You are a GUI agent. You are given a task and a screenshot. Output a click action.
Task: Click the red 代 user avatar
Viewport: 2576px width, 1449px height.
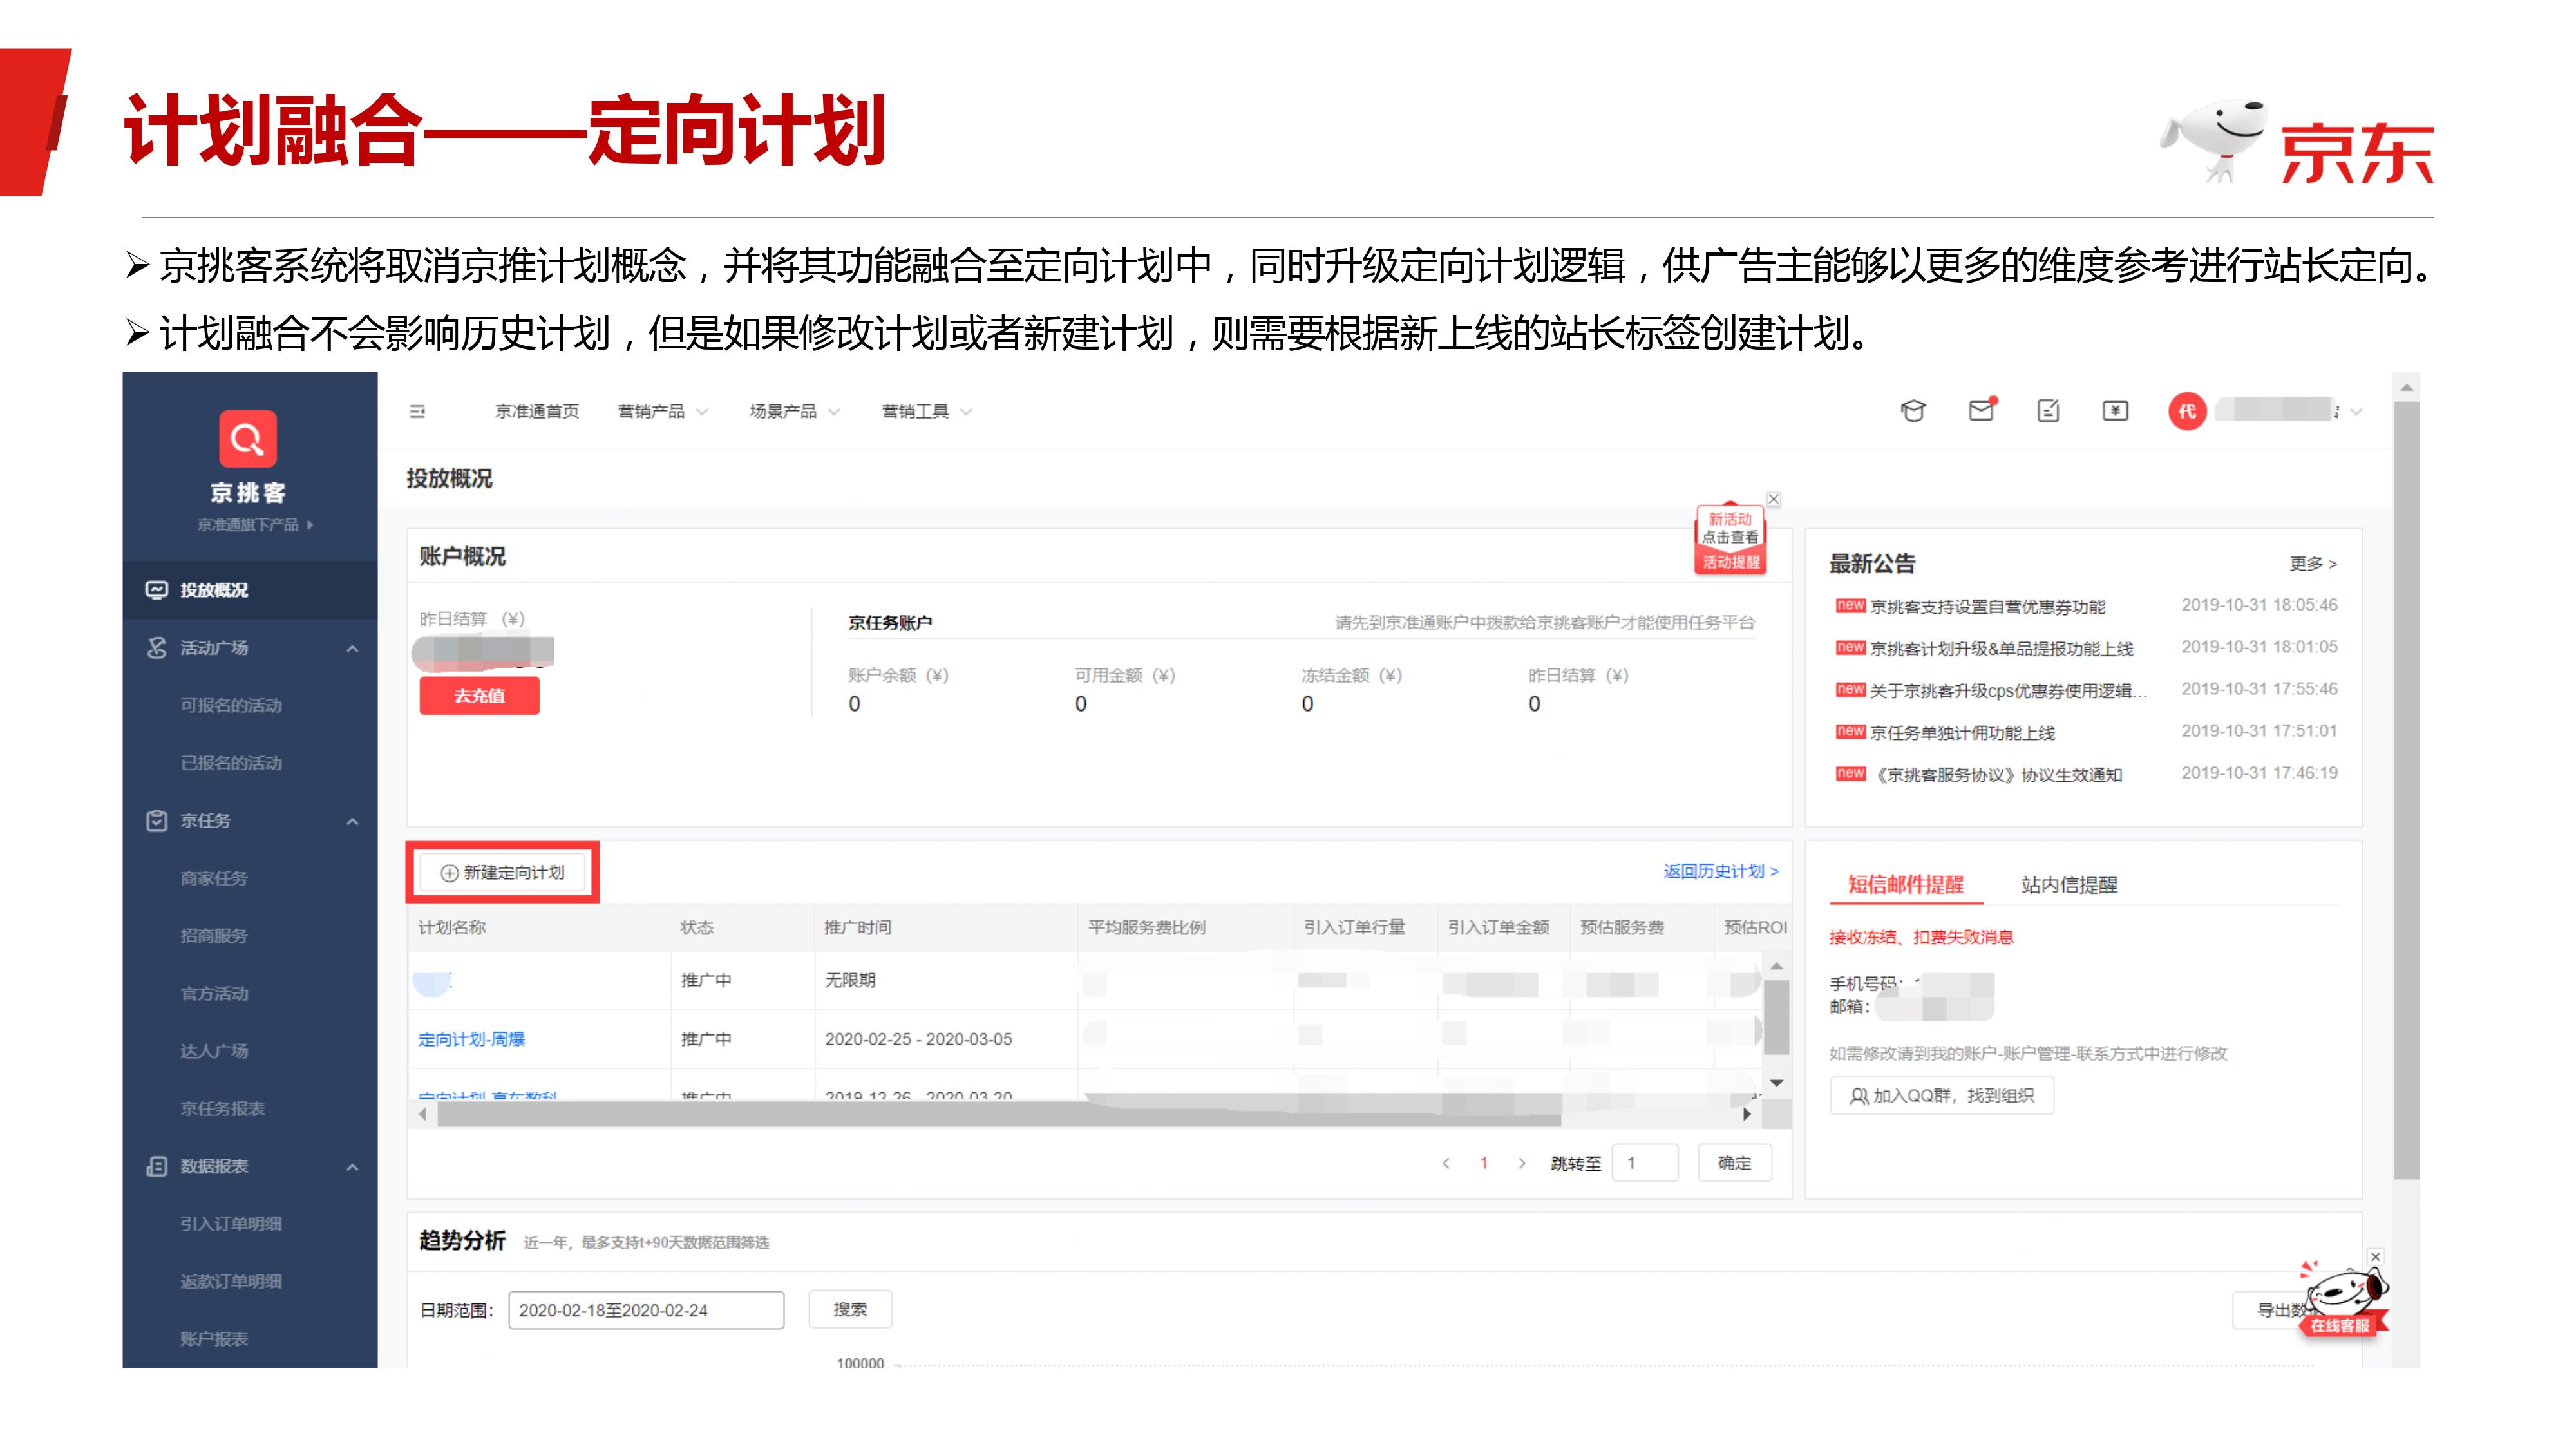pos(2187,411)
